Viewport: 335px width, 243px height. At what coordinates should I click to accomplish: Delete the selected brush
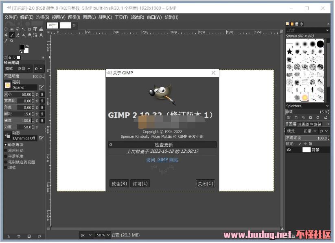311,117
